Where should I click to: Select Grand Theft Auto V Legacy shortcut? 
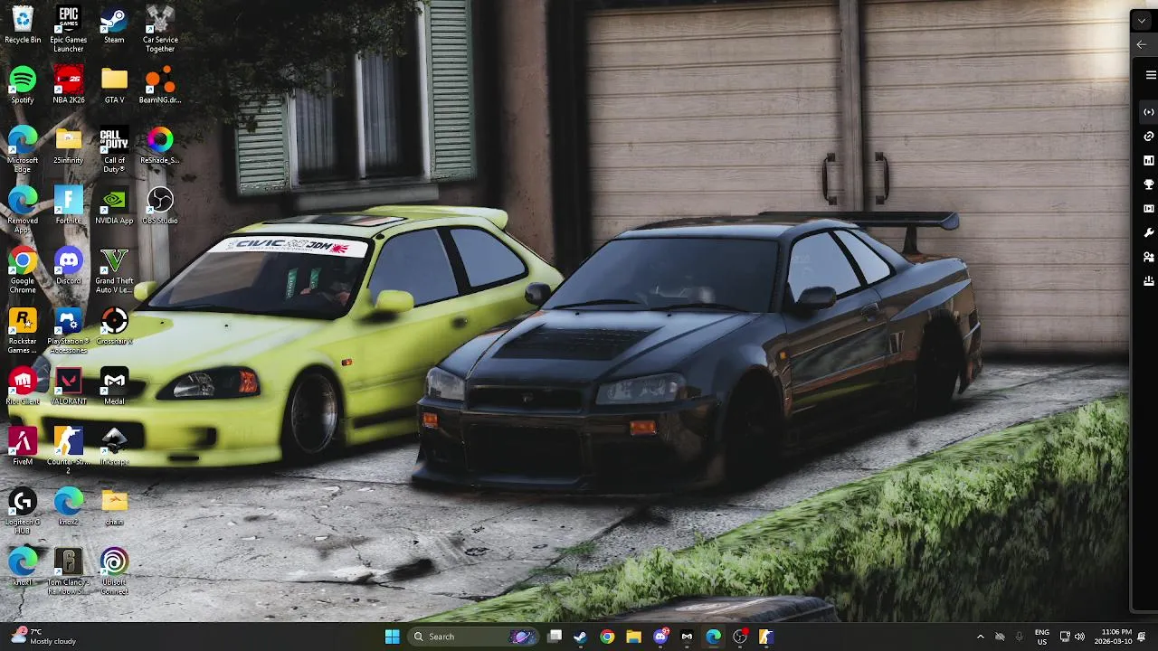point(114,270)
